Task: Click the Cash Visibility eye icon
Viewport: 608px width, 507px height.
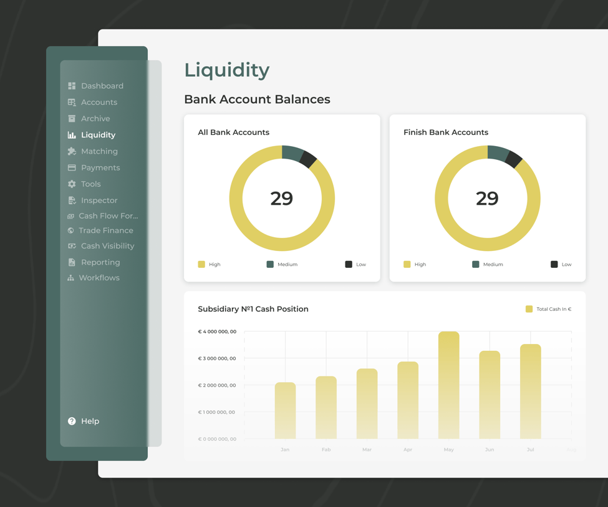Action: tap(71, 246)
